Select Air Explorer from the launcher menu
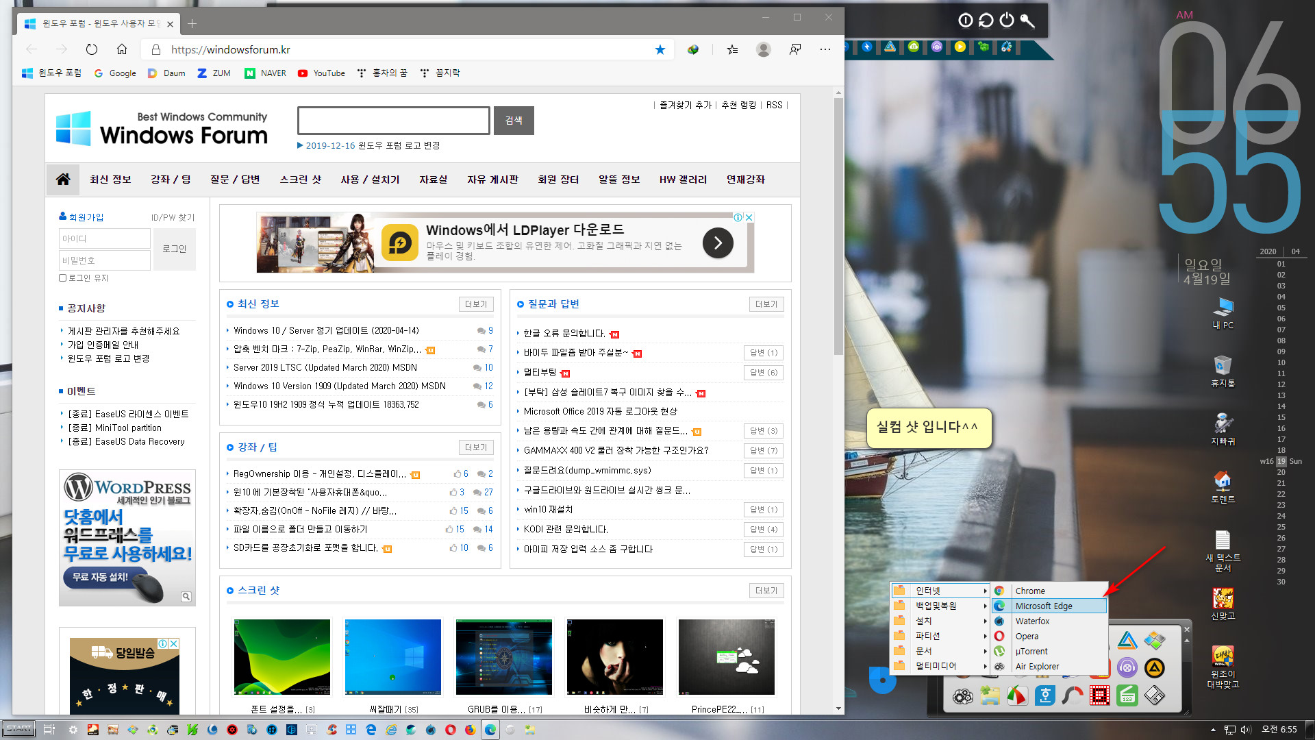The height and width of the screenshot is (740, 1315). (x=1049, y=666)
